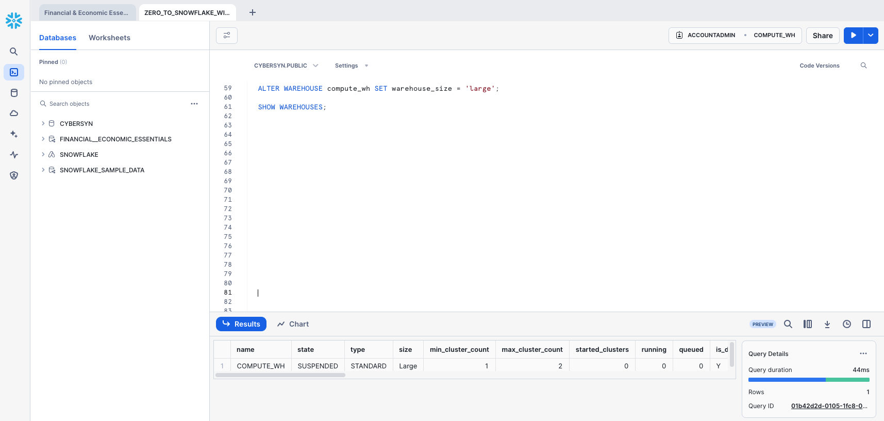Click the SNOWFLAKE_SAMPLE_DATA shared database icon
Screen dimensions: 884x421
(x=52, y=170)
